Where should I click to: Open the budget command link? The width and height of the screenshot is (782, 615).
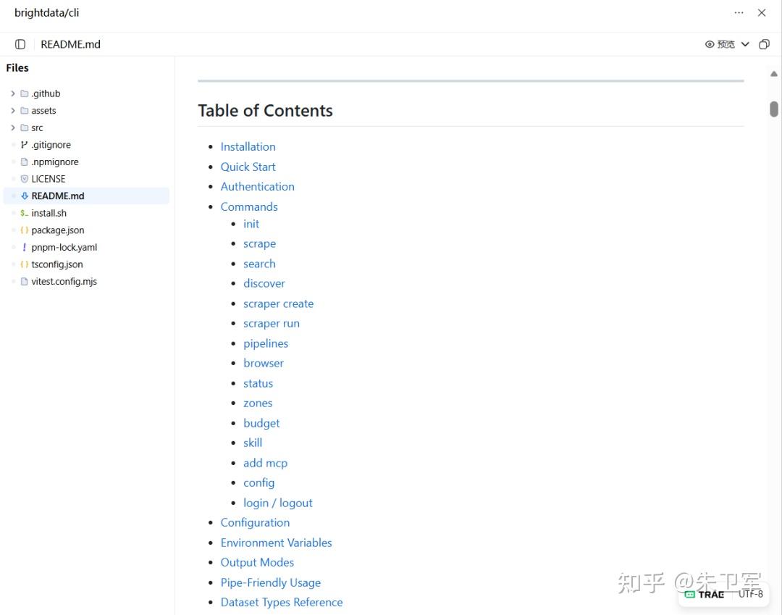(x=261, y=424)
